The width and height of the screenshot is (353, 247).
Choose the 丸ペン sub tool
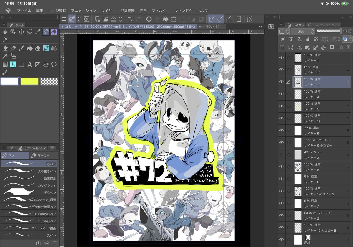(x=29, y=235)
